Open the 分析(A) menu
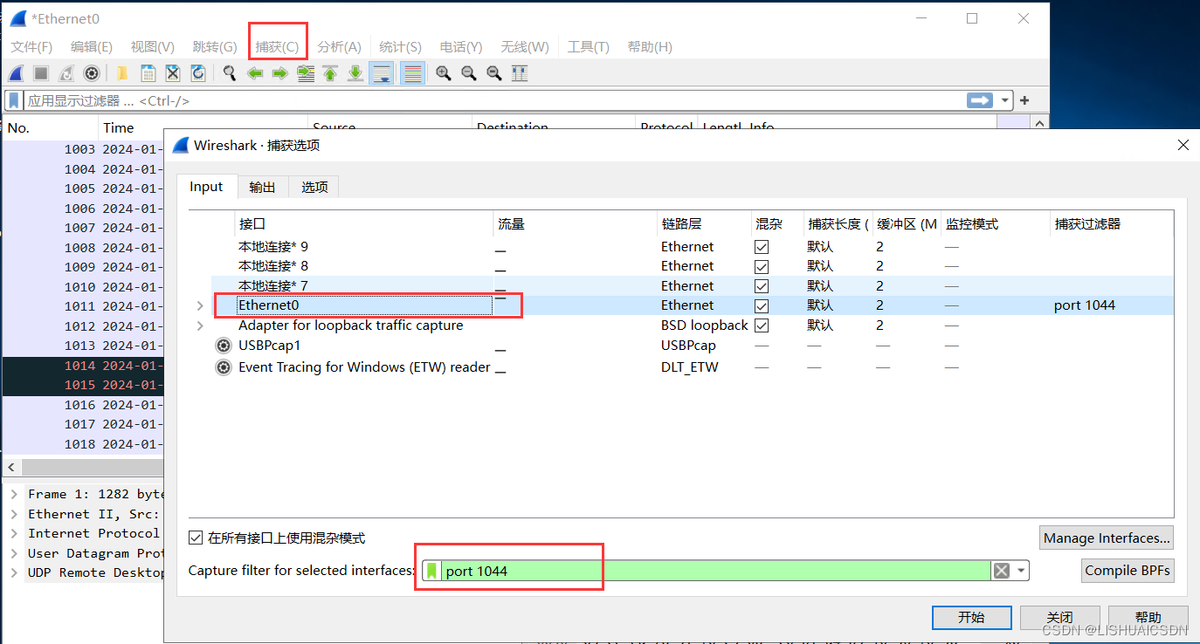Viewport: 1200px width, 644px height. (339, 47)
